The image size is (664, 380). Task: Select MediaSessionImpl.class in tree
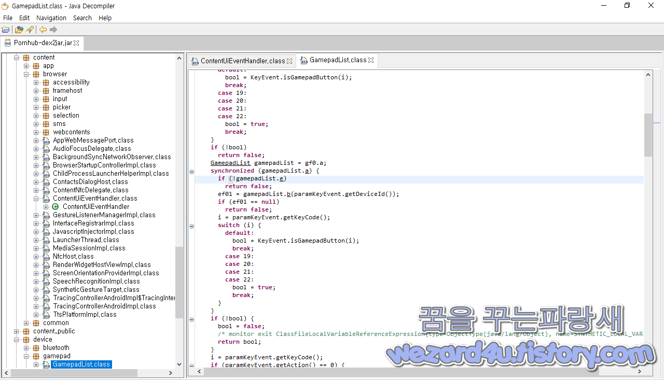[89, 248]
